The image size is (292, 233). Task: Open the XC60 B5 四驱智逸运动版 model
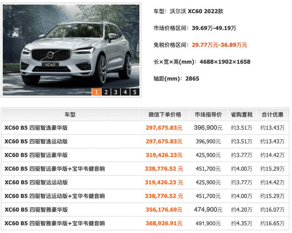coord(36,141)
